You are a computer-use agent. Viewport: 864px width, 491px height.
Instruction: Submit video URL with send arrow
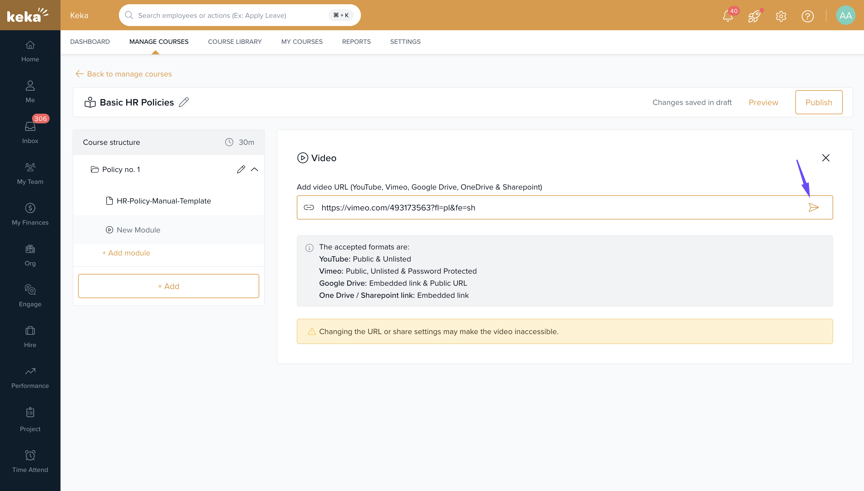[813, 207]
